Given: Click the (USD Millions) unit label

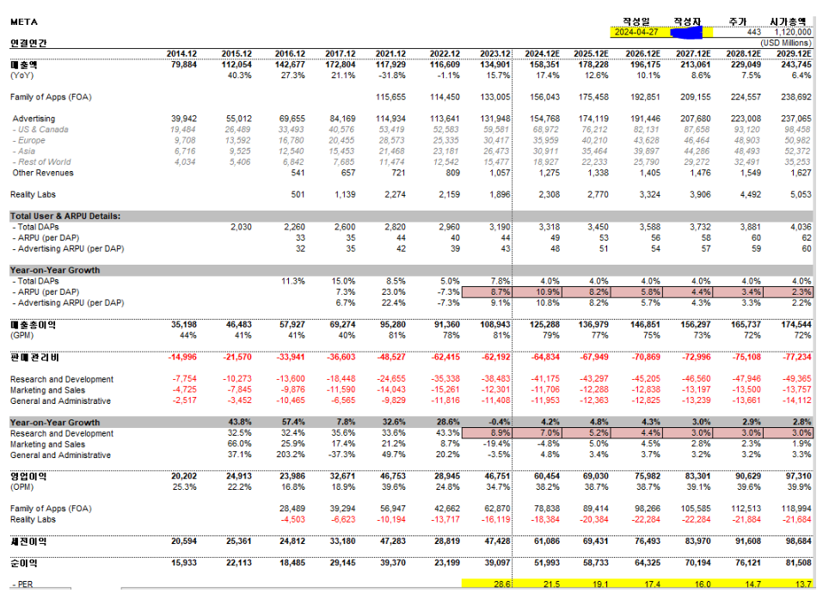Looking at the screenshot, I should coord(786,43).
